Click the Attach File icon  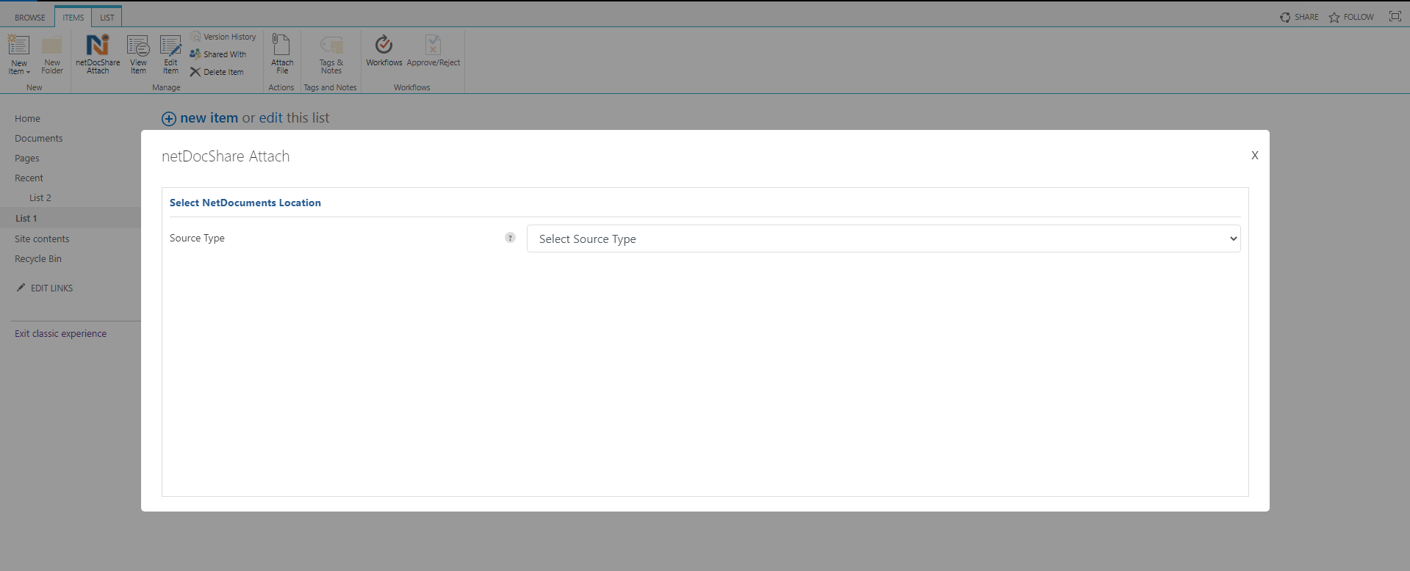(x=281, y=45)
